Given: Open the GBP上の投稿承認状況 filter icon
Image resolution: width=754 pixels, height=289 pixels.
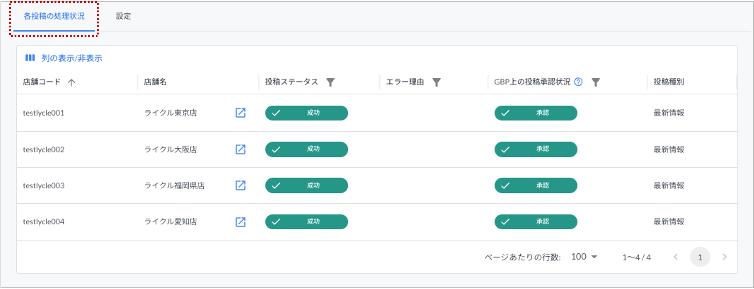Looking at the screenshot, I should [596, 82].
